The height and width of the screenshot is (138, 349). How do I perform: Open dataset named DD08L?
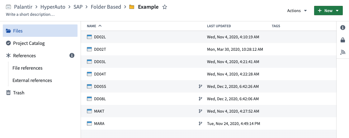100,99
